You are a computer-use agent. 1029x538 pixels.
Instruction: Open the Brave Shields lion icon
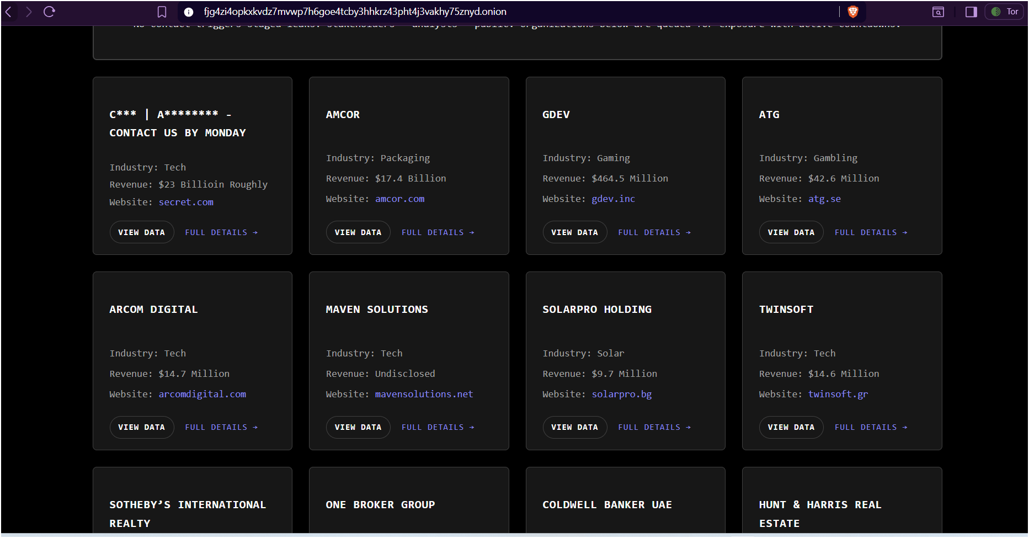point(853,12)
